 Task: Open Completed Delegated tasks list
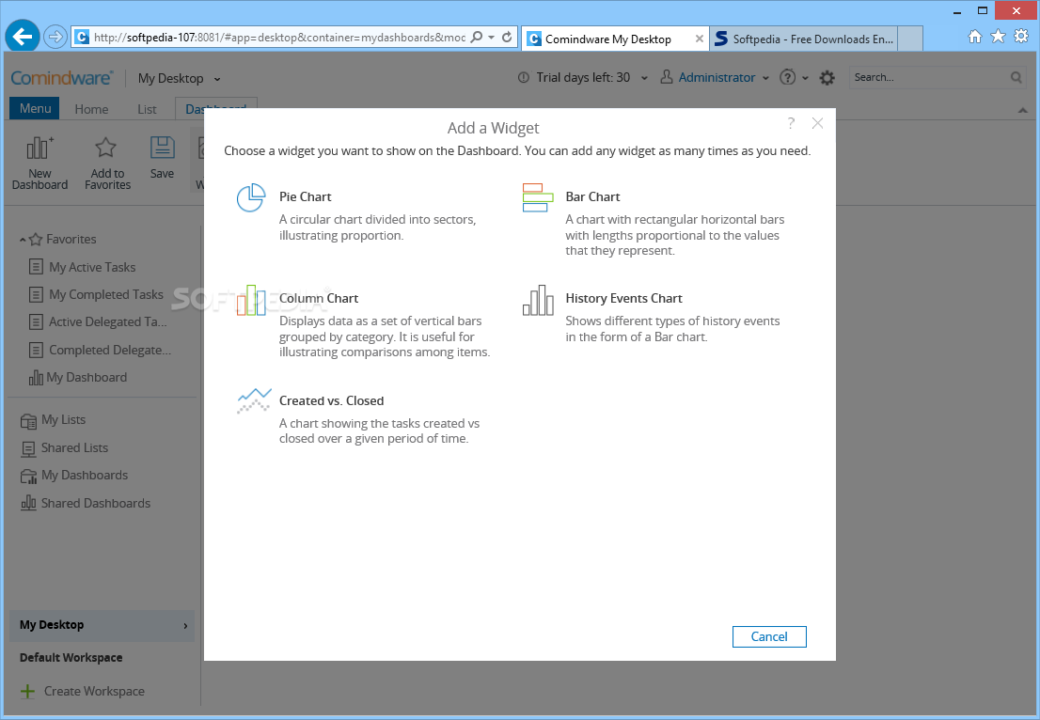point(110,350)
